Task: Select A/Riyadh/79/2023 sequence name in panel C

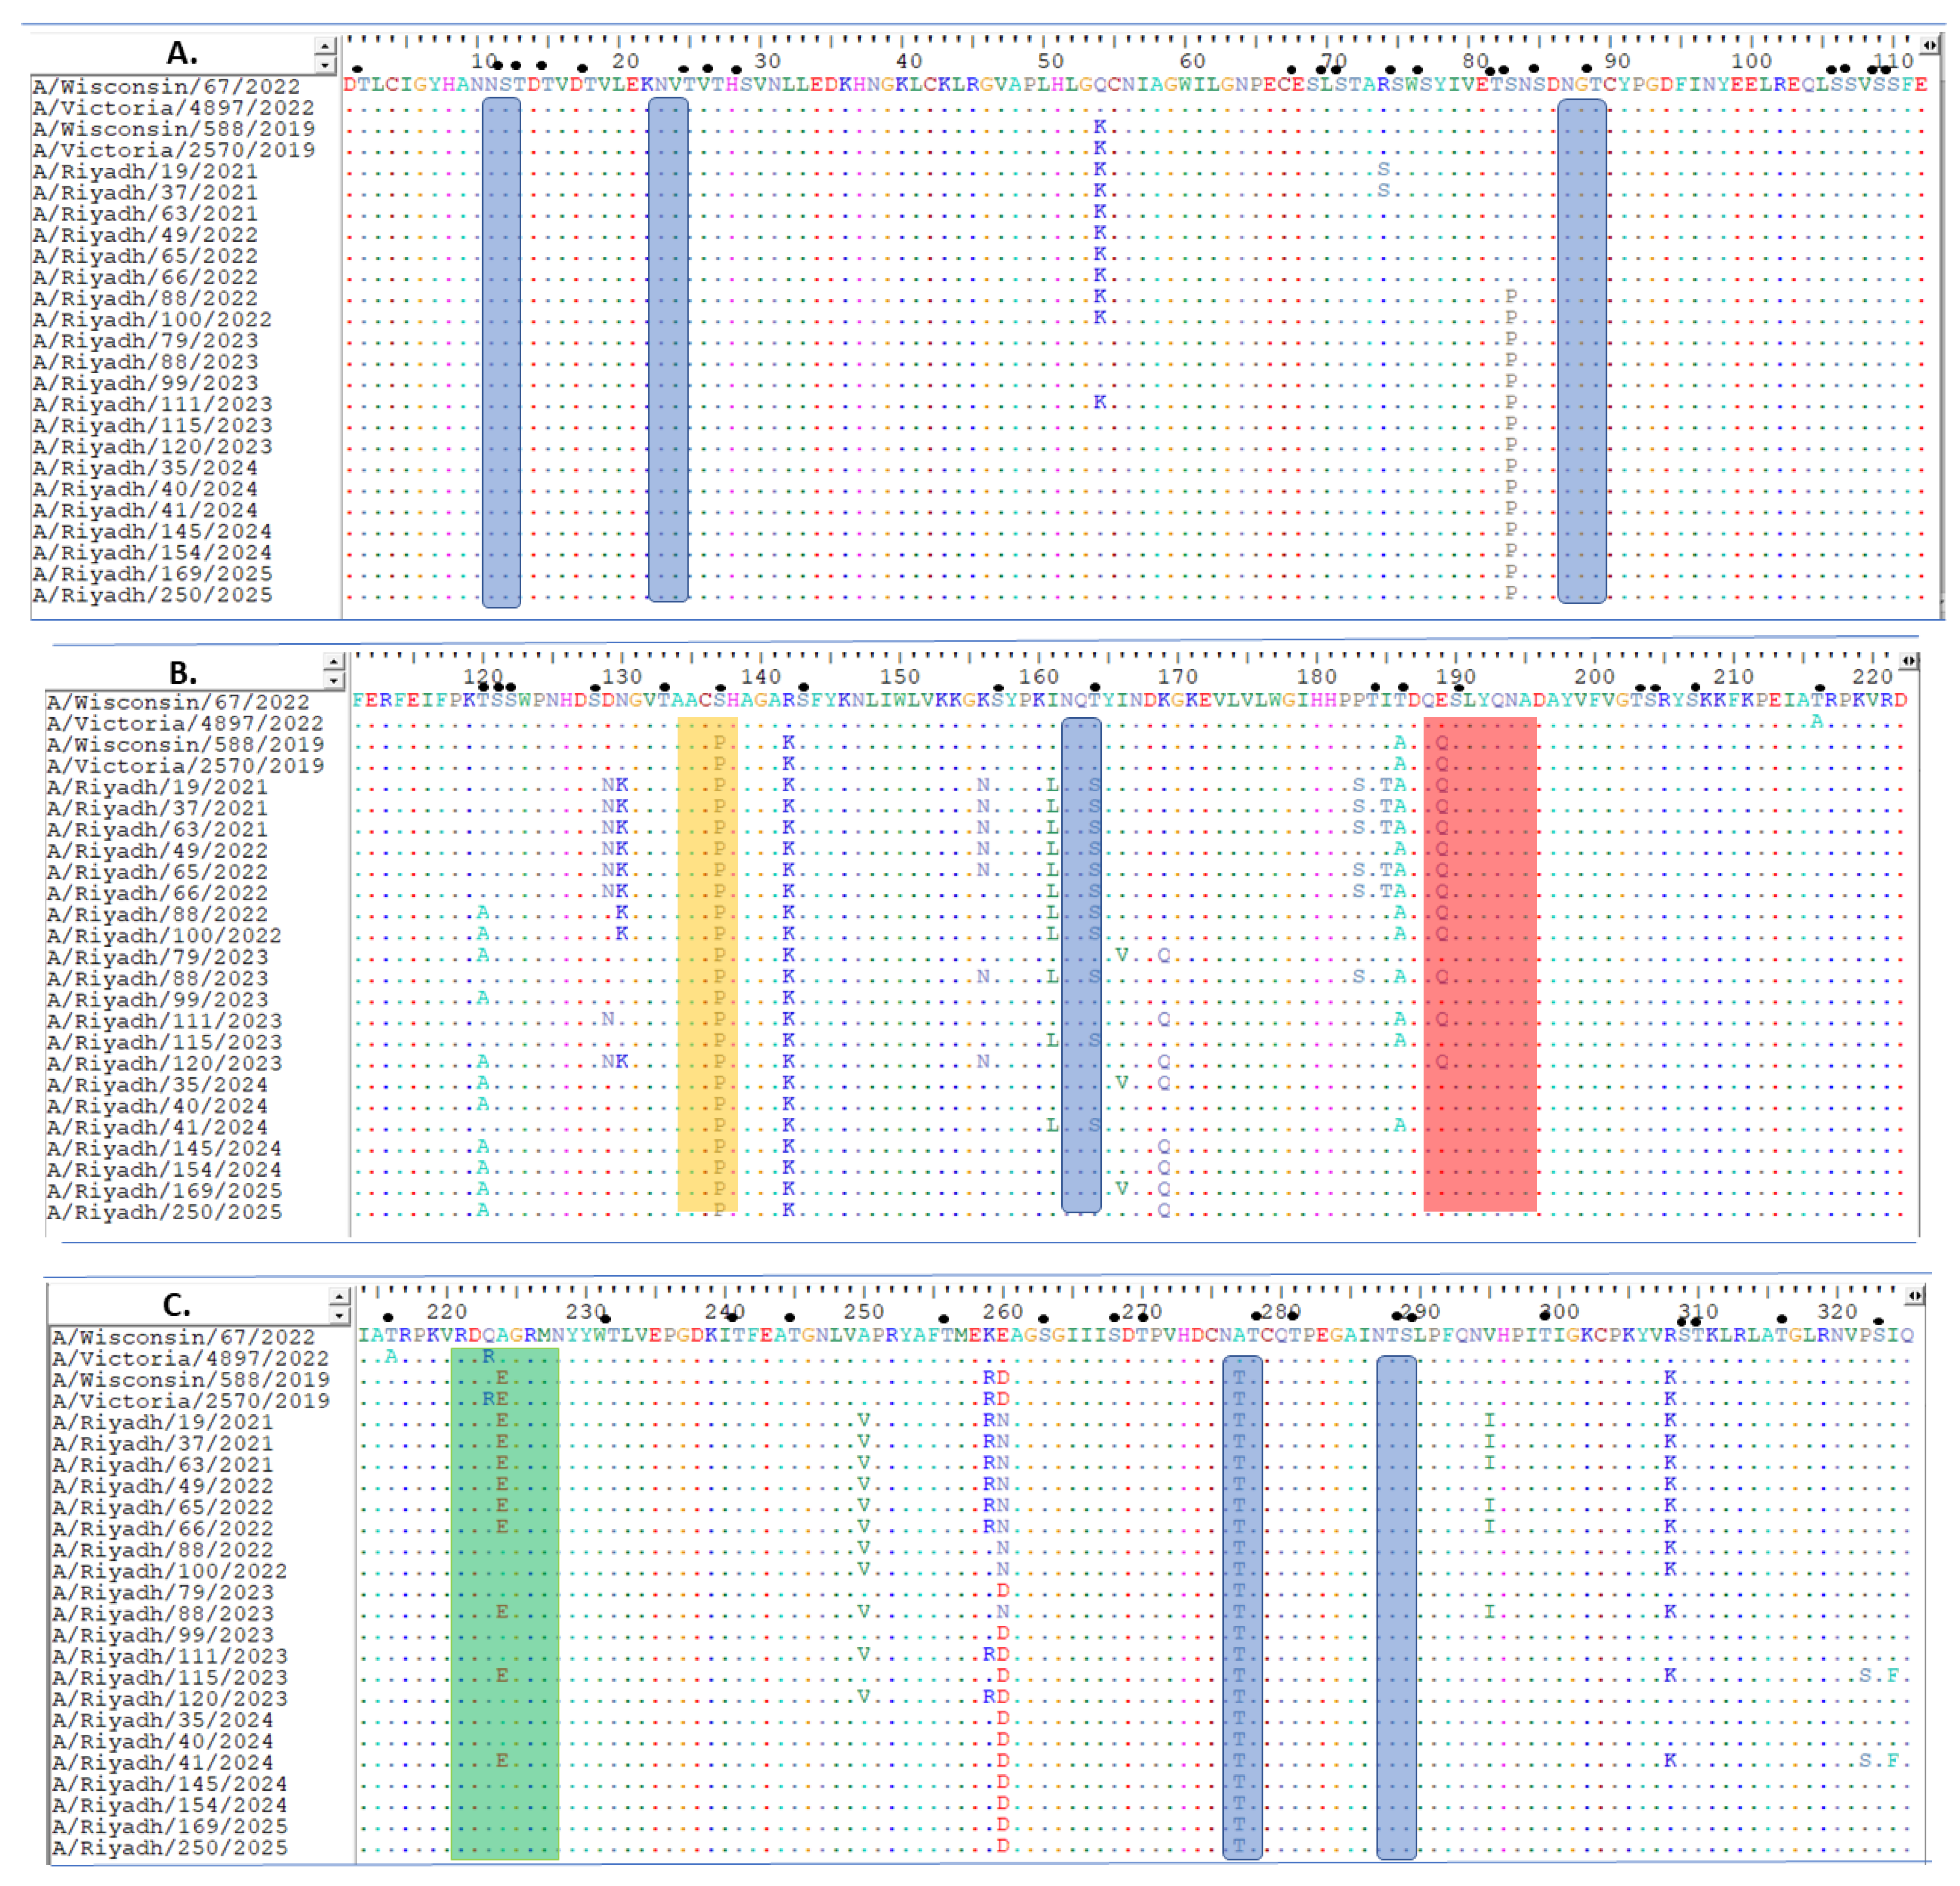Action: 162,1592
